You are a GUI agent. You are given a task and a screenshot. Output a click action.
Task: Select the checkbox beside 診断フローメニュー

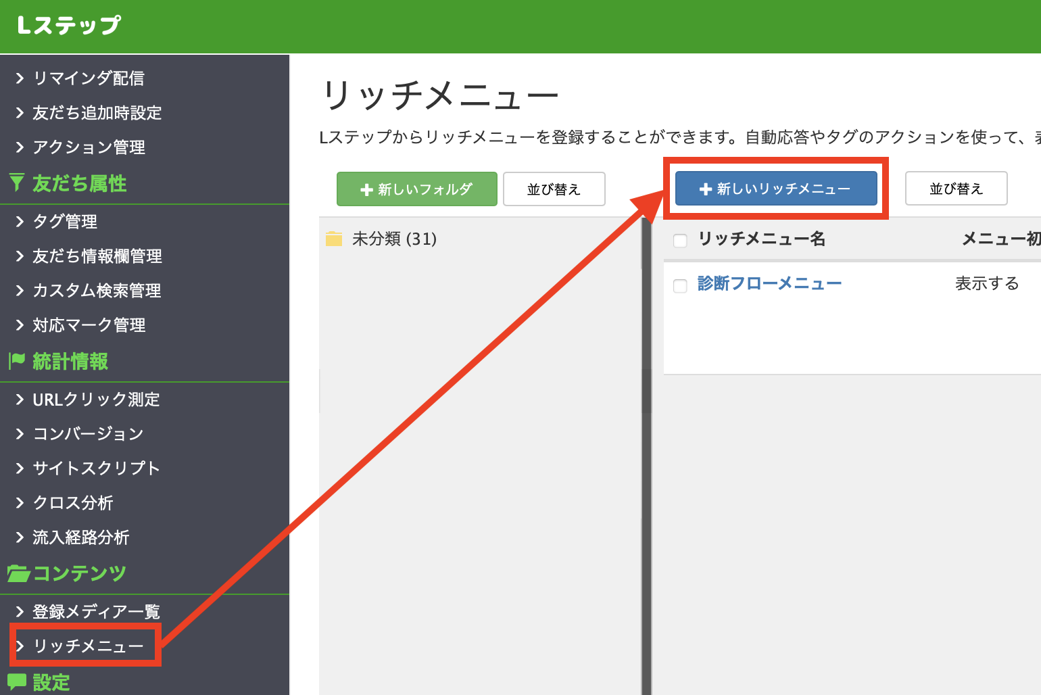(x=680, y=286)
